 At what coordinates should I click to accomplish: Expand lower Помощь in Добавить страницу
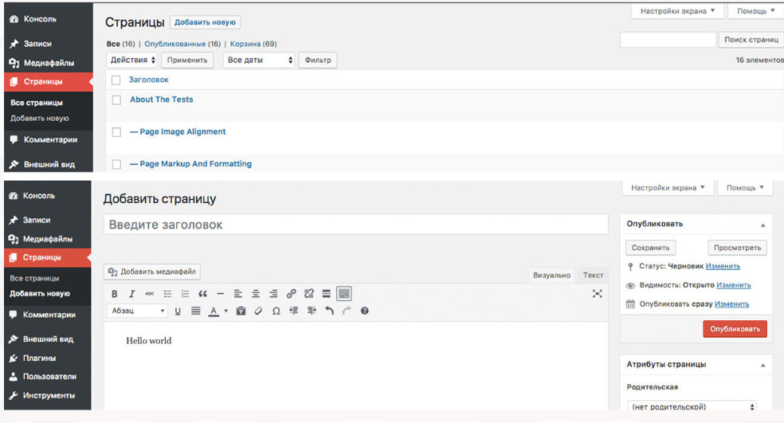coord(745,188)
